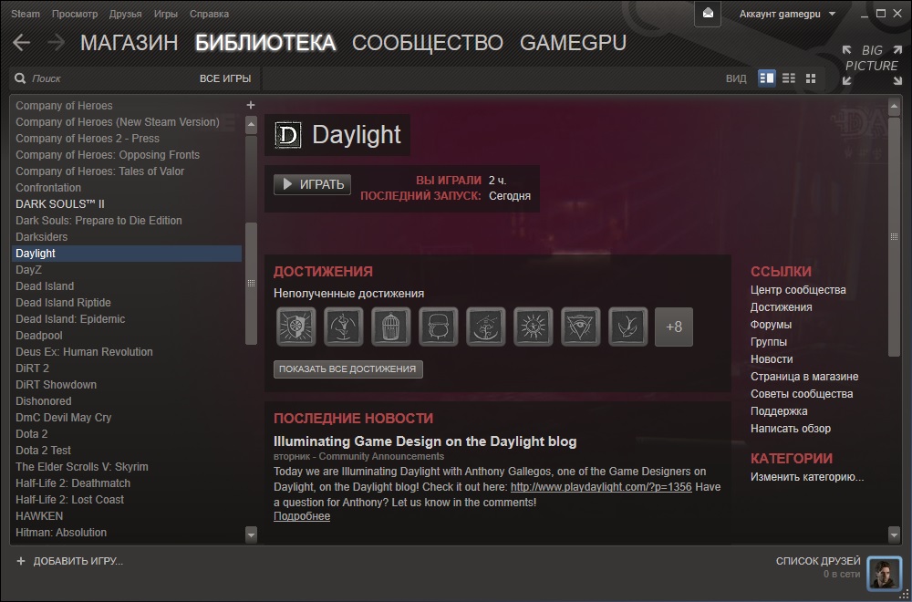The height and width of the screenshot is (602, 912).
Task: Open the bird achievement icon
Action: tap(628, 327)
